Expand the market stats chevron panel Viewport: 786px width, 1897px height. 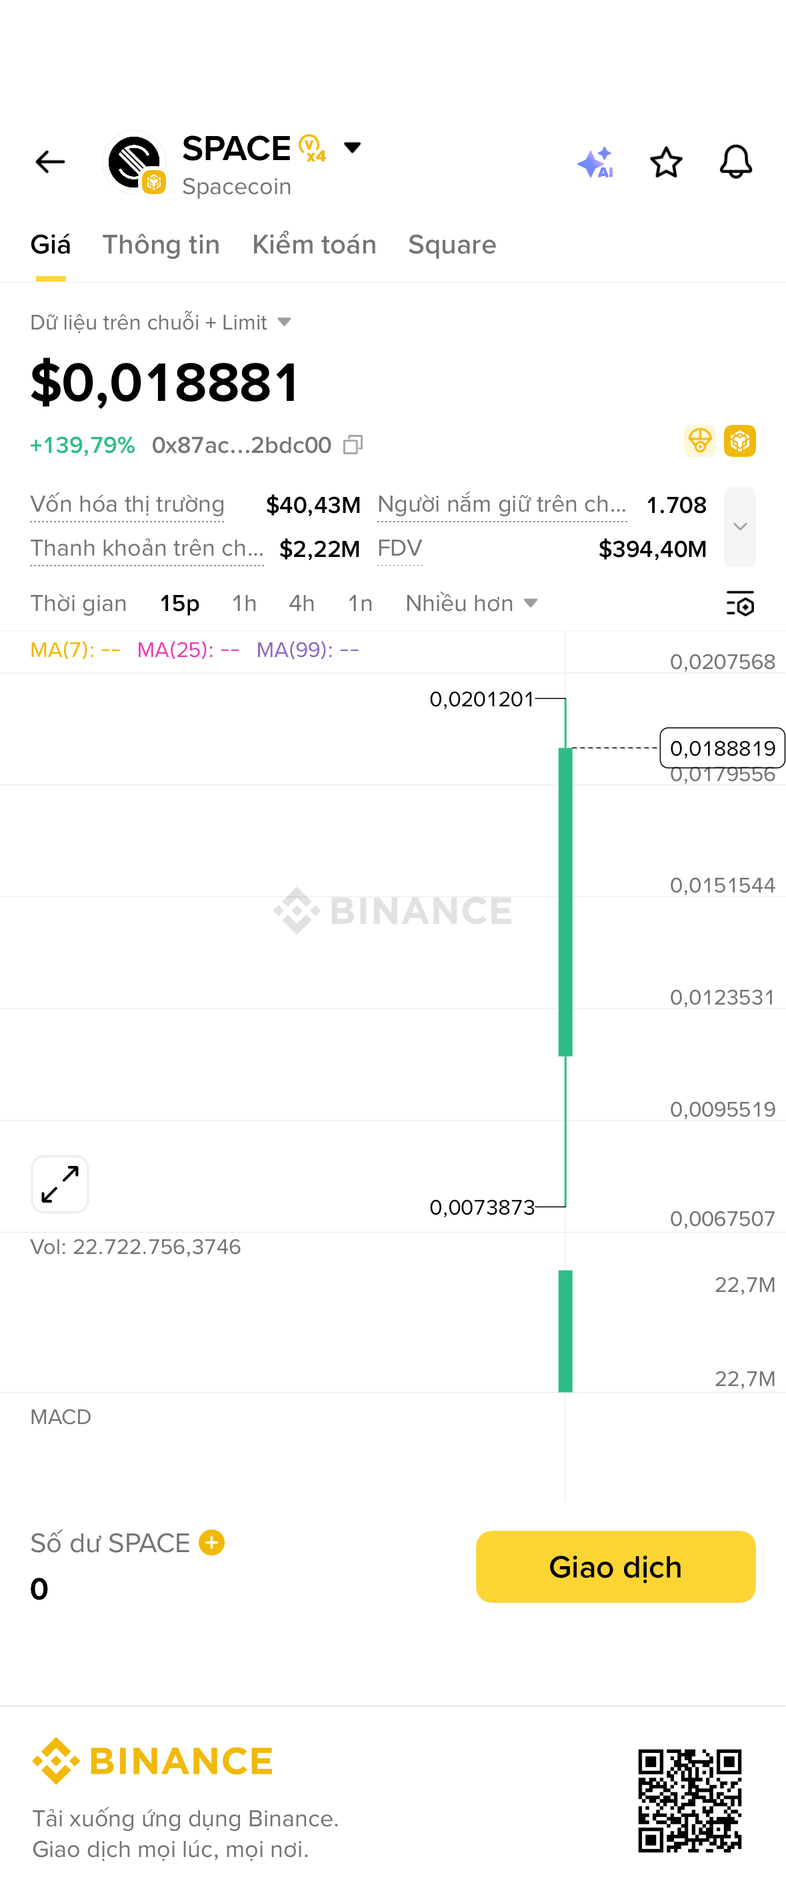click(x=739, y=526)
